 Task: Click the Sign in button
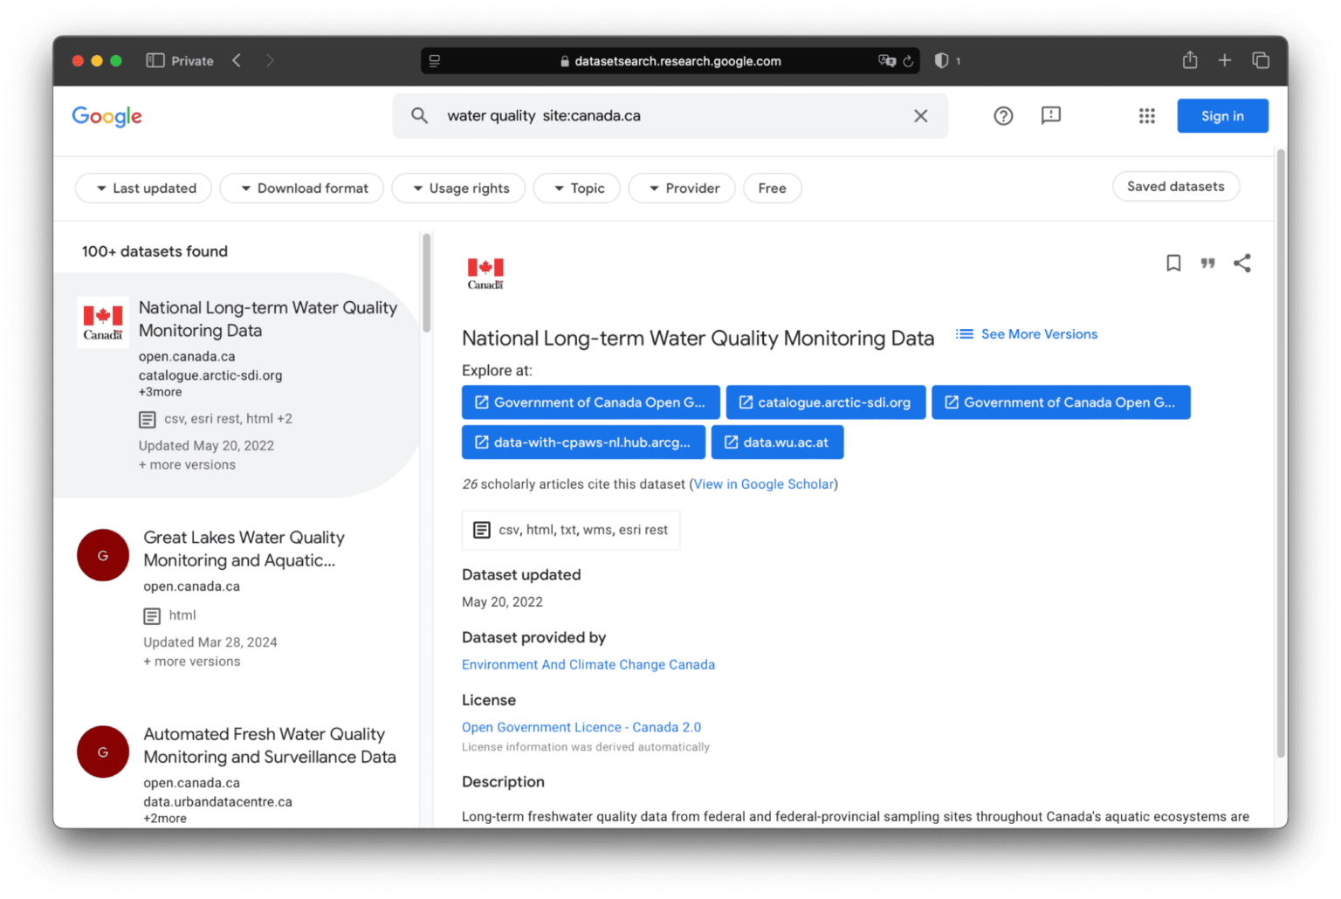[x=1221, y=116]
